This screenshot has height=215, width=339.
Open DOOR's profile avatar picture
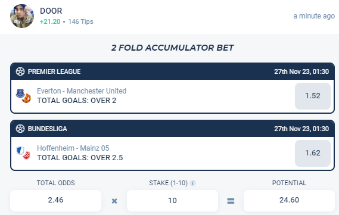22,16
